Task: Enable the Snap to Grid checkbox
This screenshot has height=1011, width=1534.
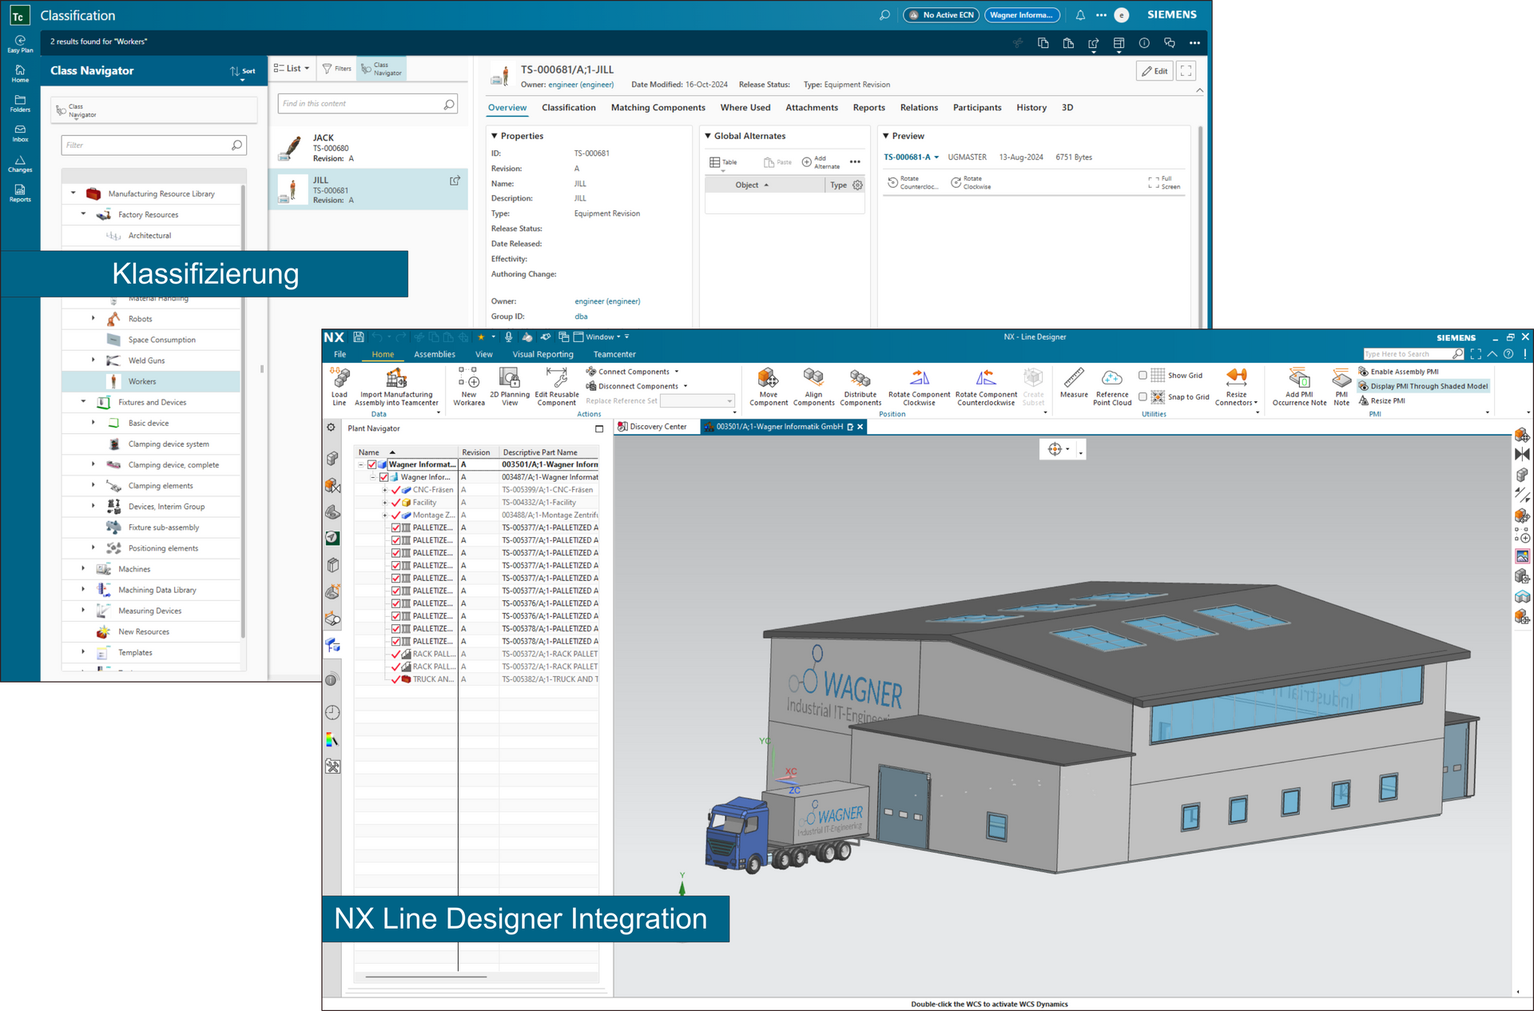Action: (x=1143, y=397)
